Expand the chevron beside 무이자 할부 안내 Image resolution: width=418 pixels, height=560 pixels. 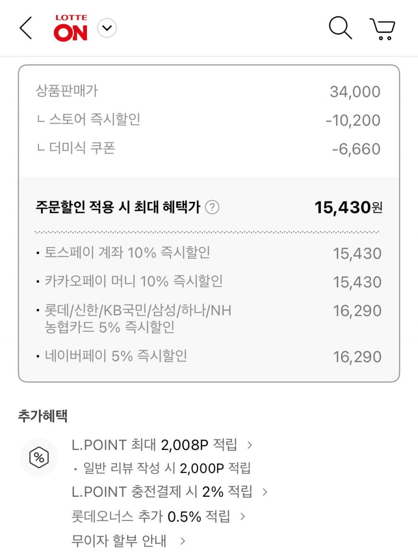pyautogui.click(x=183, y=541)
